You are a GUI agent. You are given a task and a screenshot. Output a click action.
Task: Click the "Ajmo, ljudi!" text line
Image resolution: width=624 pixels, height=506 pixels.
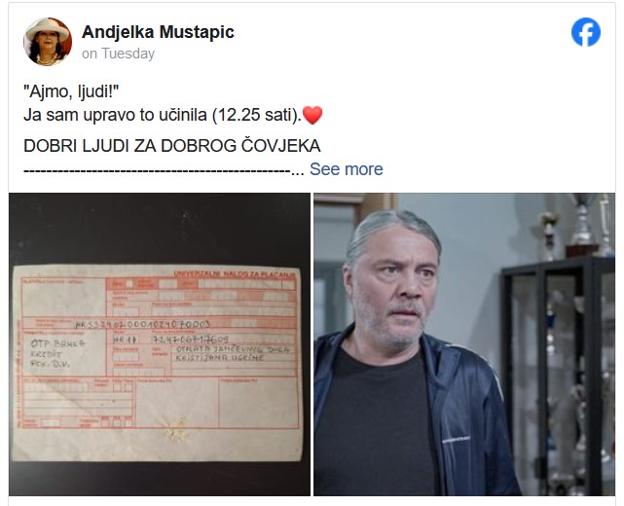[x=71, y=91]
